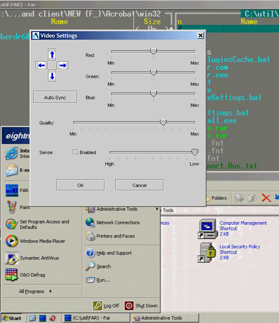Adjust the Green slider thumb
The width and height of the screenshot is (279, 323).
153,73
